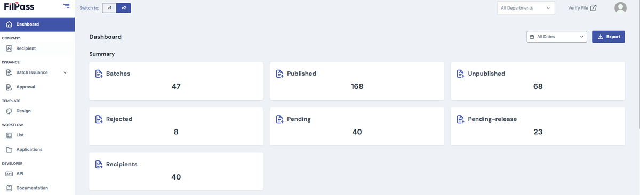Open the Published summary card

coord(357,80)
